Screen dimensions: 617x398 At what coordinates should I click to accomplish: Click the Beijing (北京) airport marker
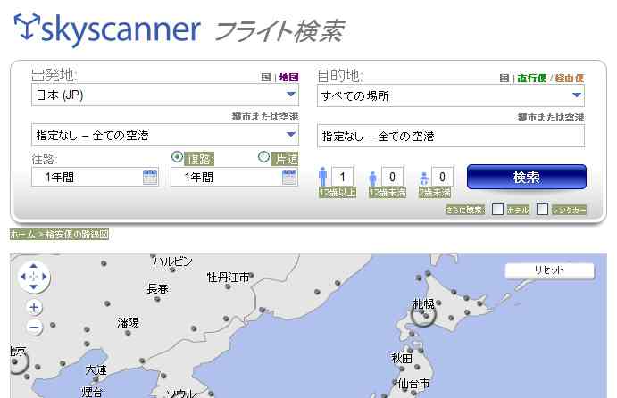[15, 361]
